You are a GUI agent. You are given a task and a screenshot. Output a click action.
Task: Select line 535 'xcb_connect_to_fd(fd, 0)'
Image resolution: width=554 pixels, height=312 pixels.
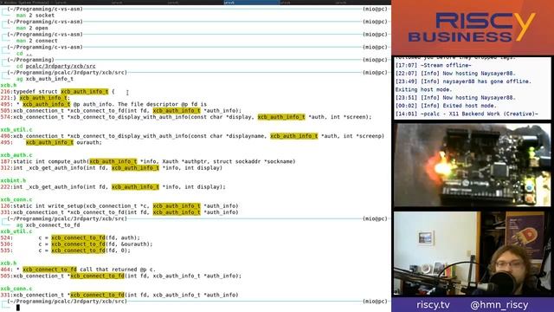[x=66, y=250]
